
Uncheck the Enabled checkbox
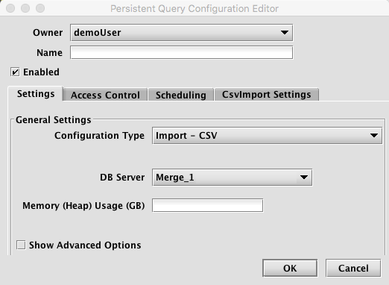(x=15, y=72)
